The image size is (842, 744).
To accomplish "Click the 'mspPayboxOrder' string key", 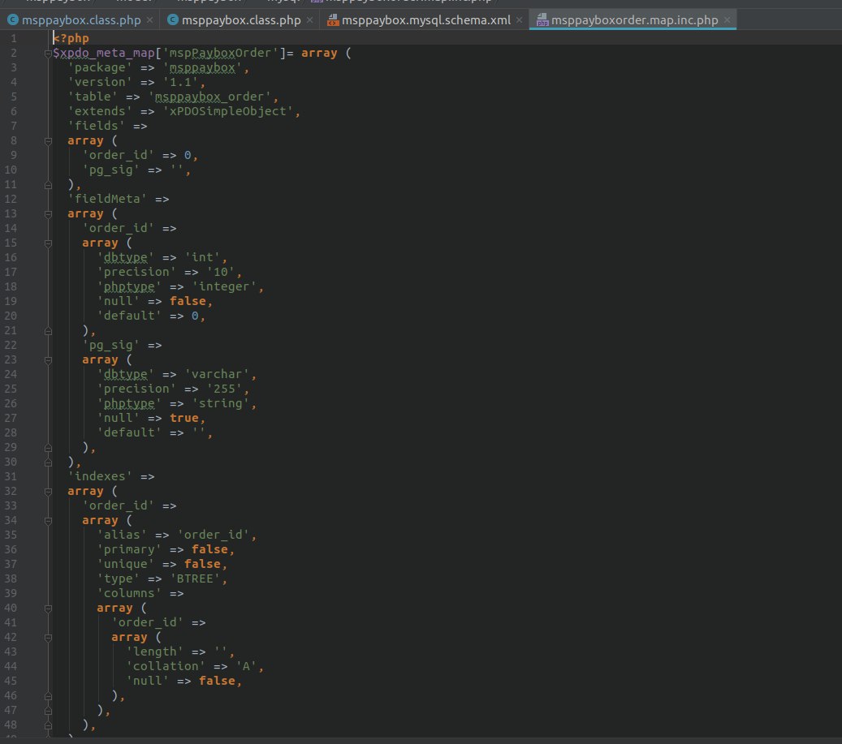I will 220,53.
